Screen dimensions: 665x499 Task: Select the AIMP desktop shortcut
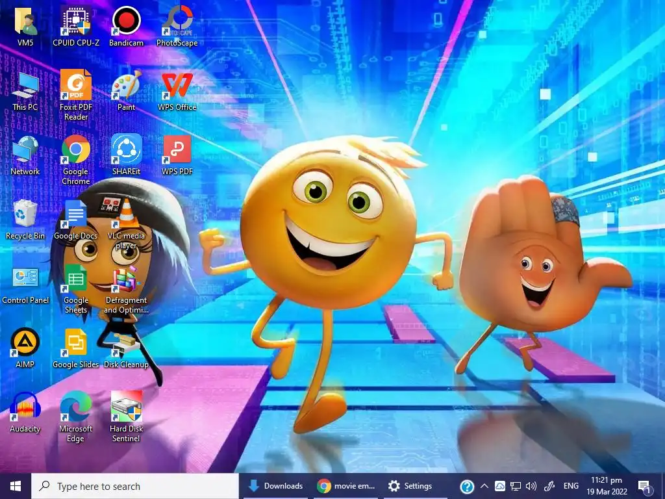click(25, 348)
